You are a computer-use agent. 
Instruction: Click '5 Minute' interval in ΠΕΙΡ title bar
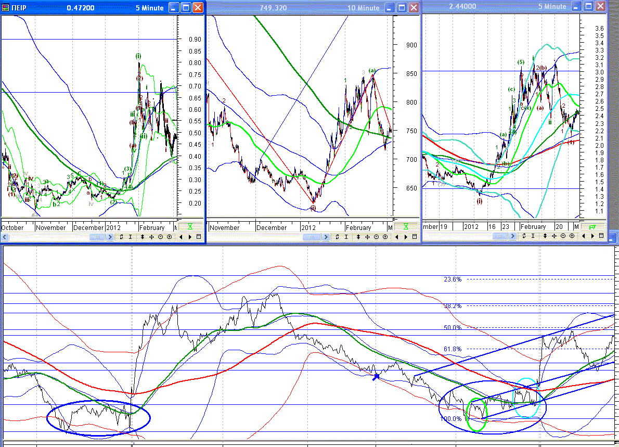(x=150, y=8)
